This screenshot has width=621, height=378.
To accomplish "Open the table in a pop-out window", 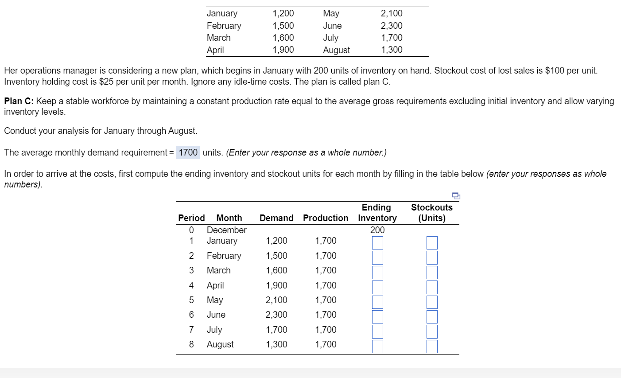I will click(456, 196).
